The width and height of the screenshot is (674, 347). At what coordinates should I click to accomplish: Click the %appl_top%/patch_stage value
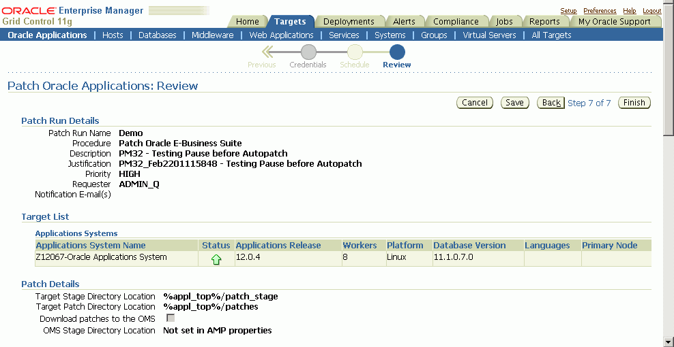(220, 297)
